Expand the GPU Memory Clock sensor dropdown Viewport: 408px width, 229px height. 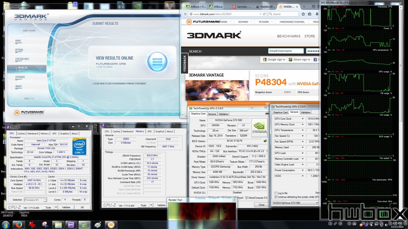pyautogui.click(x=302, y=124)
